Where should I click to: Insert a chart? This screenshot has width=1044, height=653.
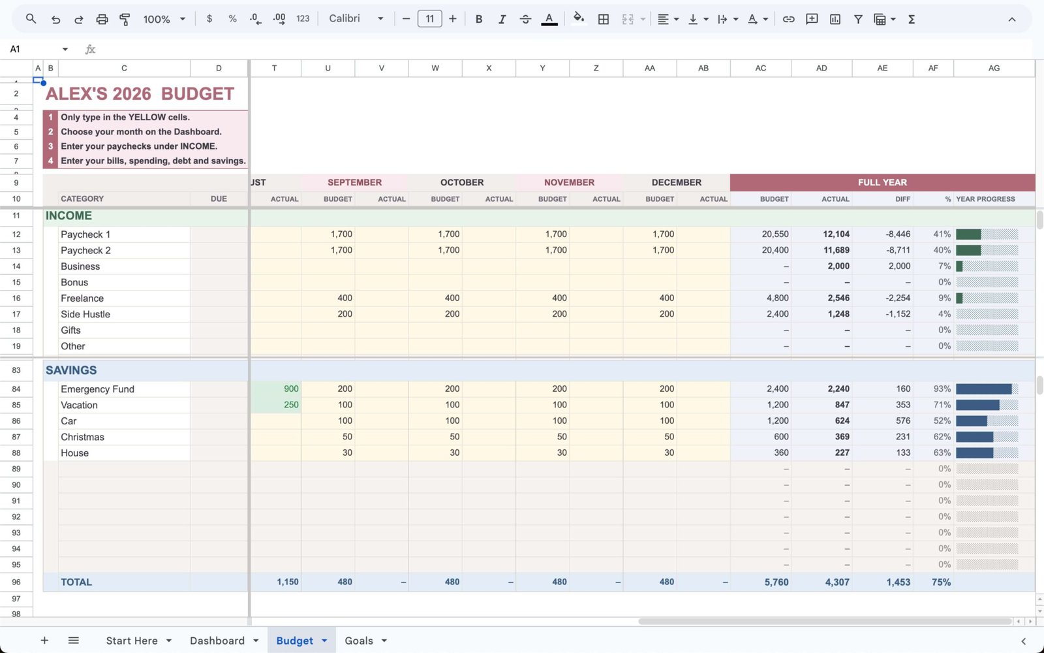coord(835,19)
